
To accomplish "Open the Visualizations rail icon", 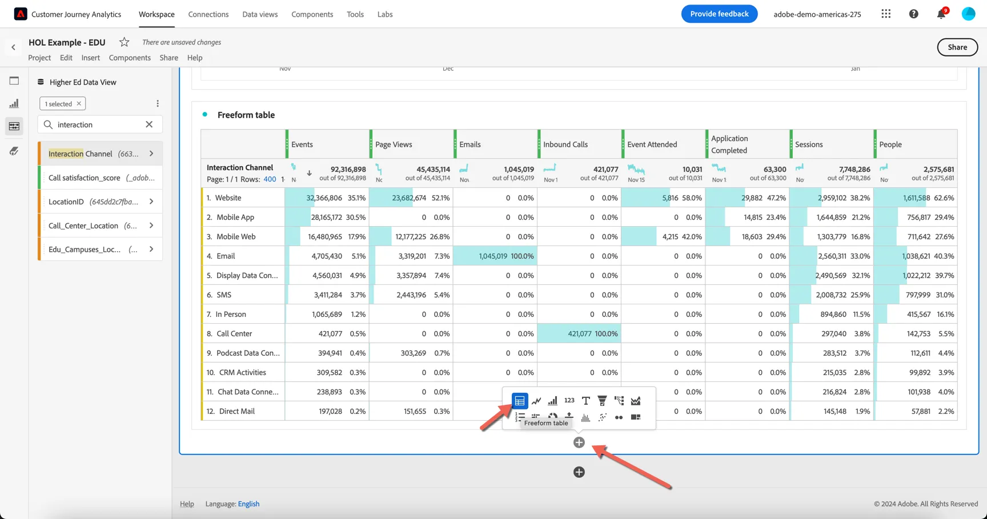I will [x=14, y=103].
